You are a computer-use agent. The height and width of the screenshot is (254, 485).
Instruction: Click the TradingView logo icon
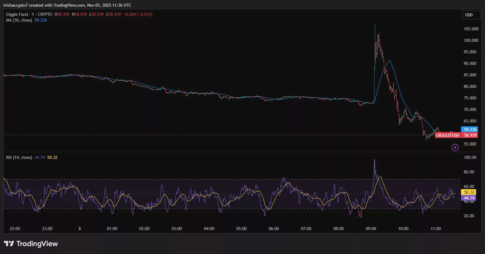(9, 244)
